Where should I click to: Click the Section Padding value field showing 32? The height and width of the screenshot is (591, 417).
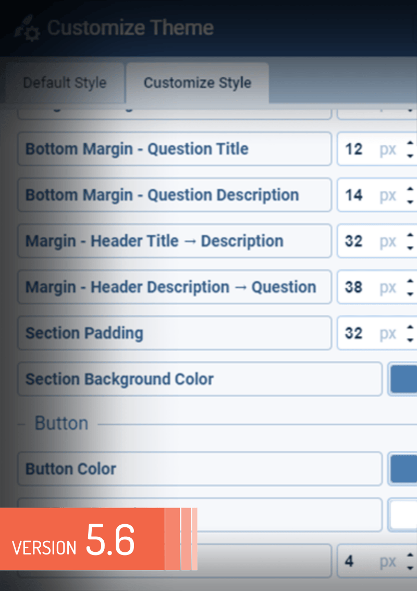tap(354, 333)
